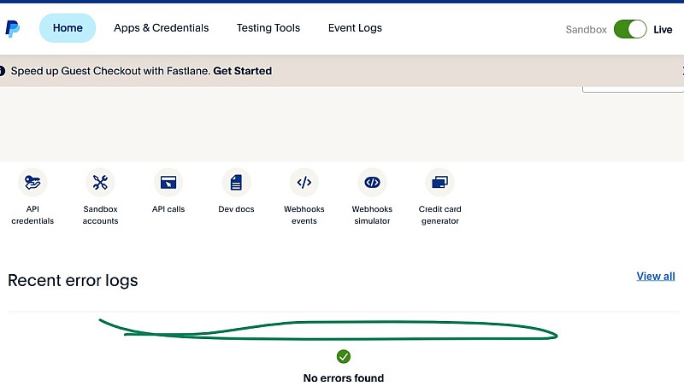Open the Dev docs document icon

tap(236, 182)
